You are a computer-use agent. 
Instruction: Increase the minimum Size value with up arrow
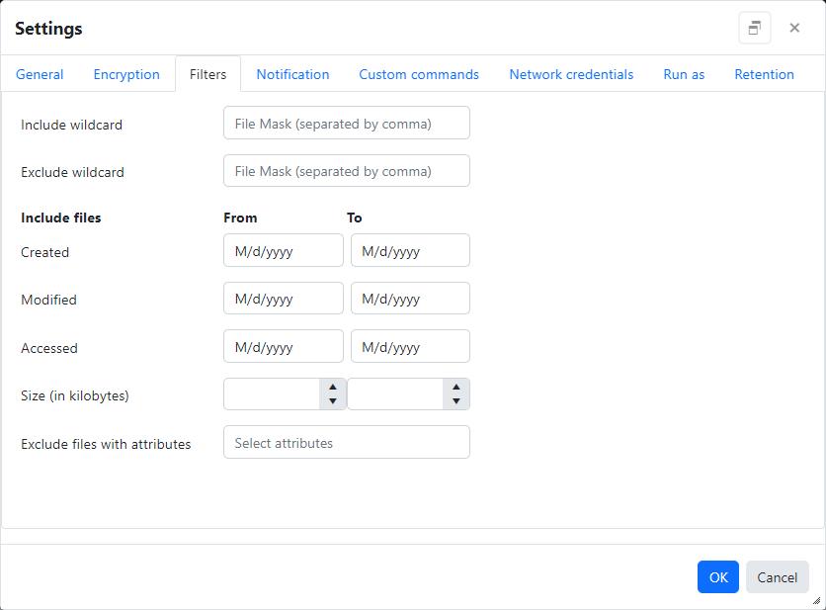(x=332, y=387)
